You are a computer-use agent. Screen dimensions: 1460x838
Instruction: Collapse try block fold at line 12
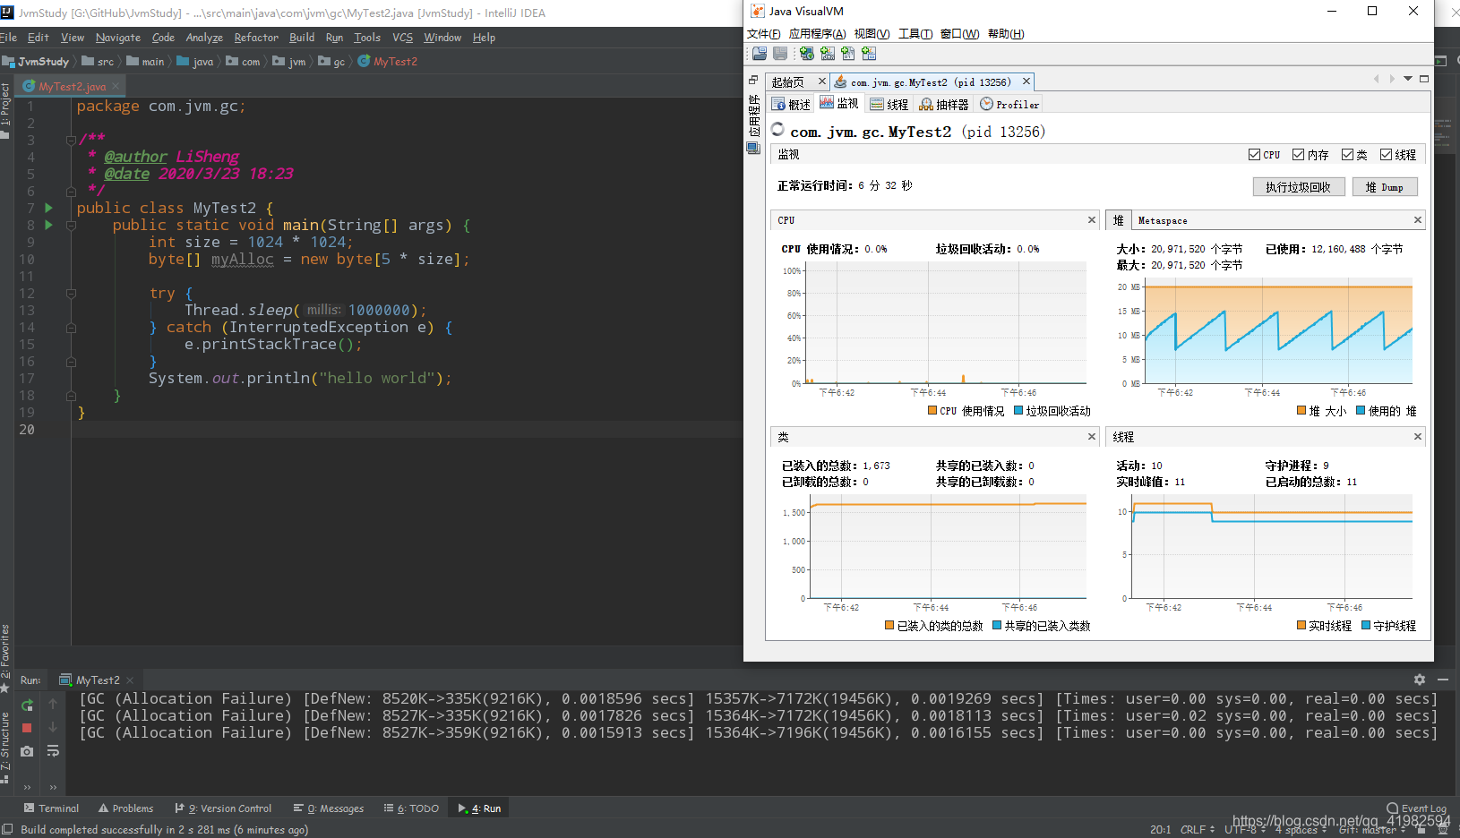[71, 294]
